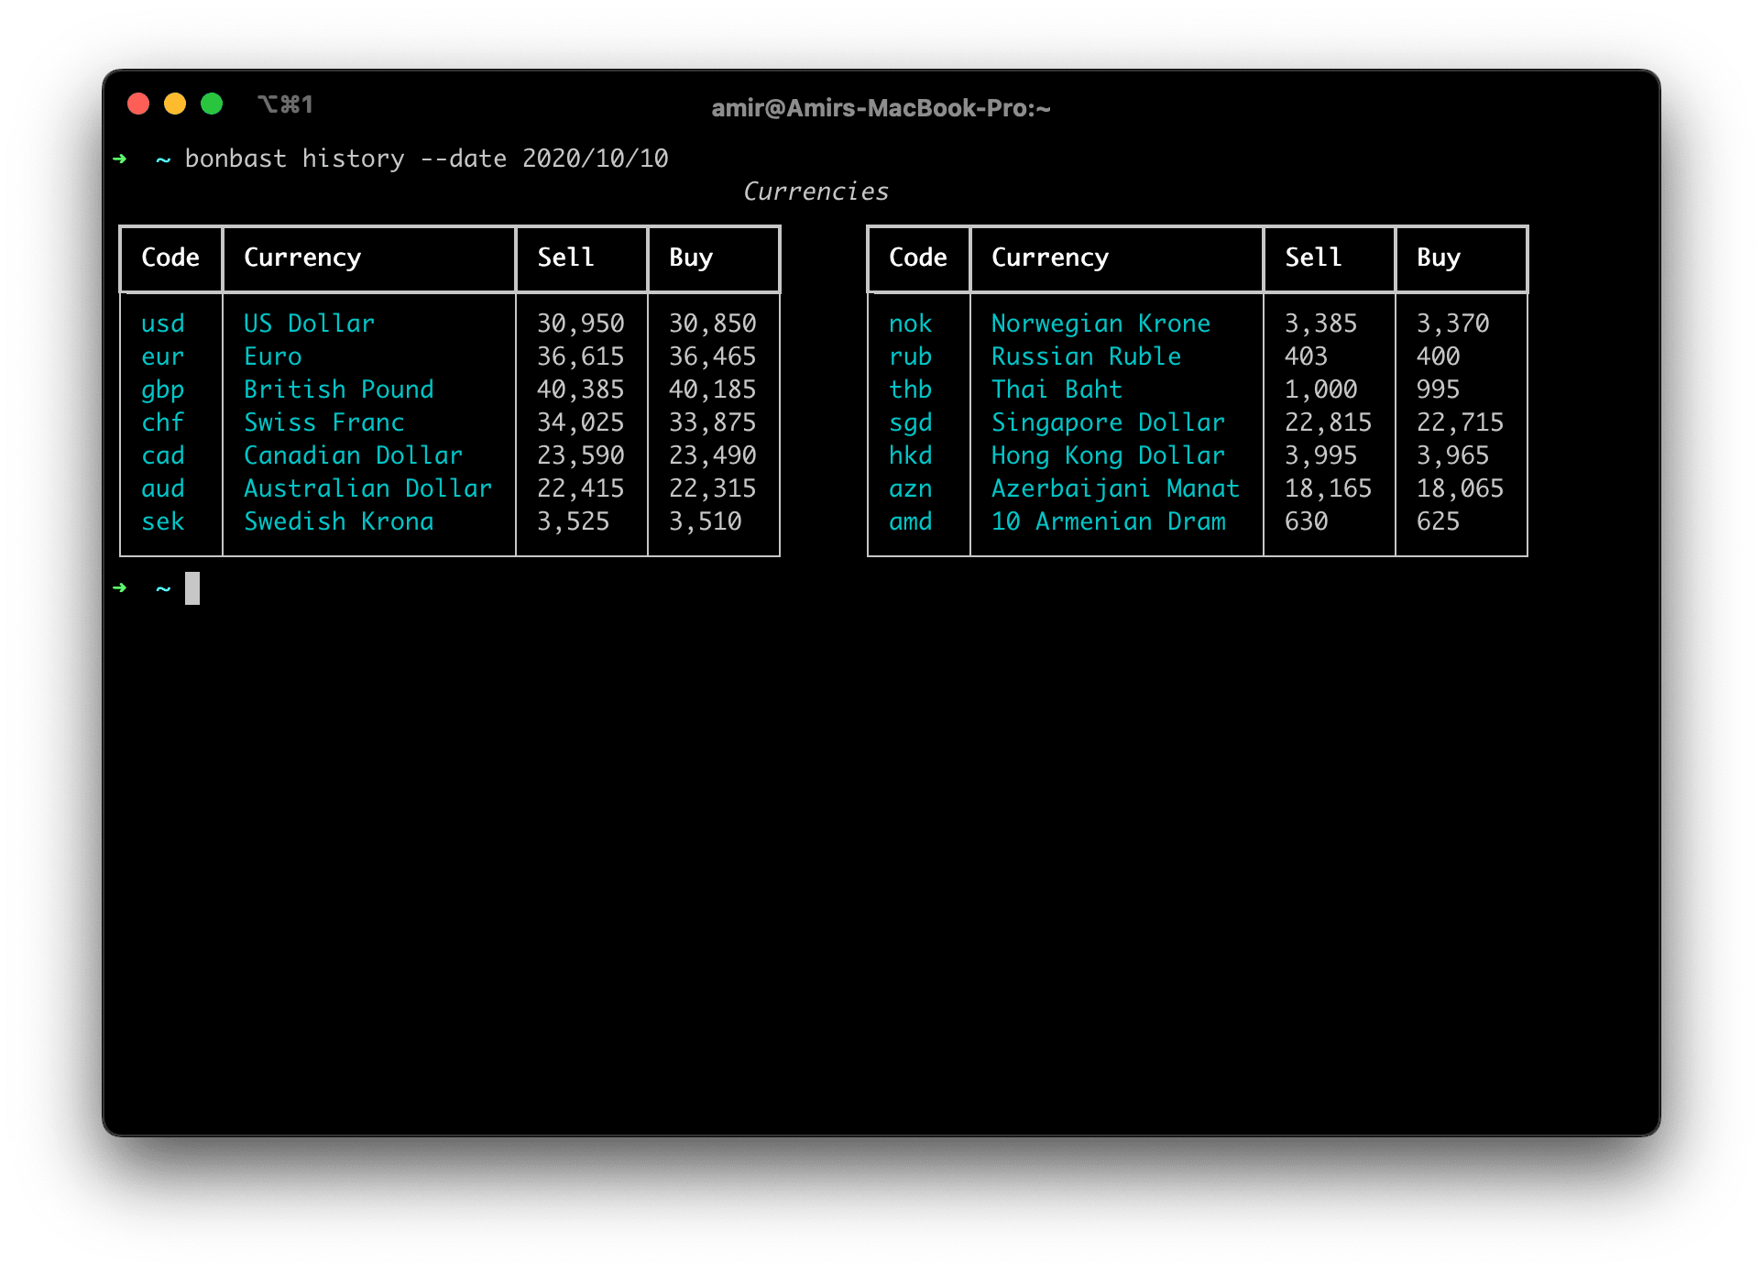Click the Canadian Dollar sell value 23,590

(x=581, y=455)
